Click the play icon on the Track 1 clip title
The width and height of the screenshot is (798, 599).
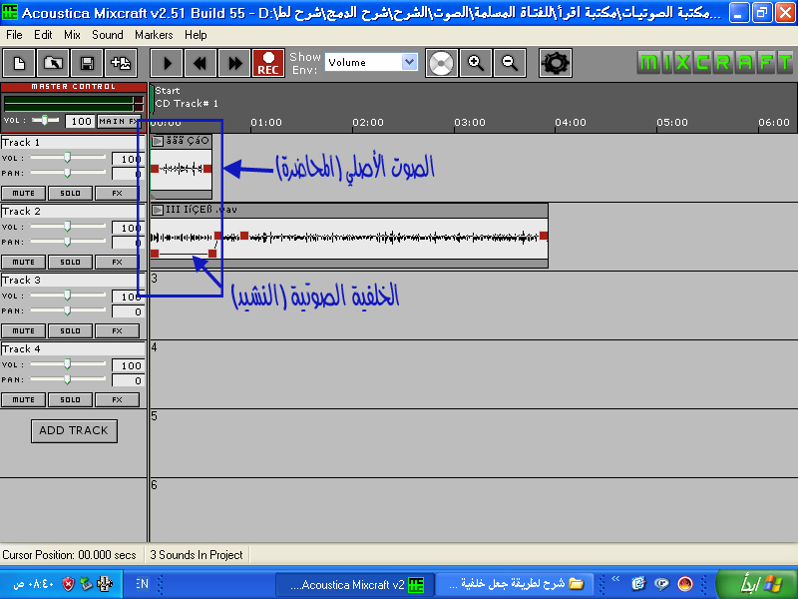pos(158,141)
